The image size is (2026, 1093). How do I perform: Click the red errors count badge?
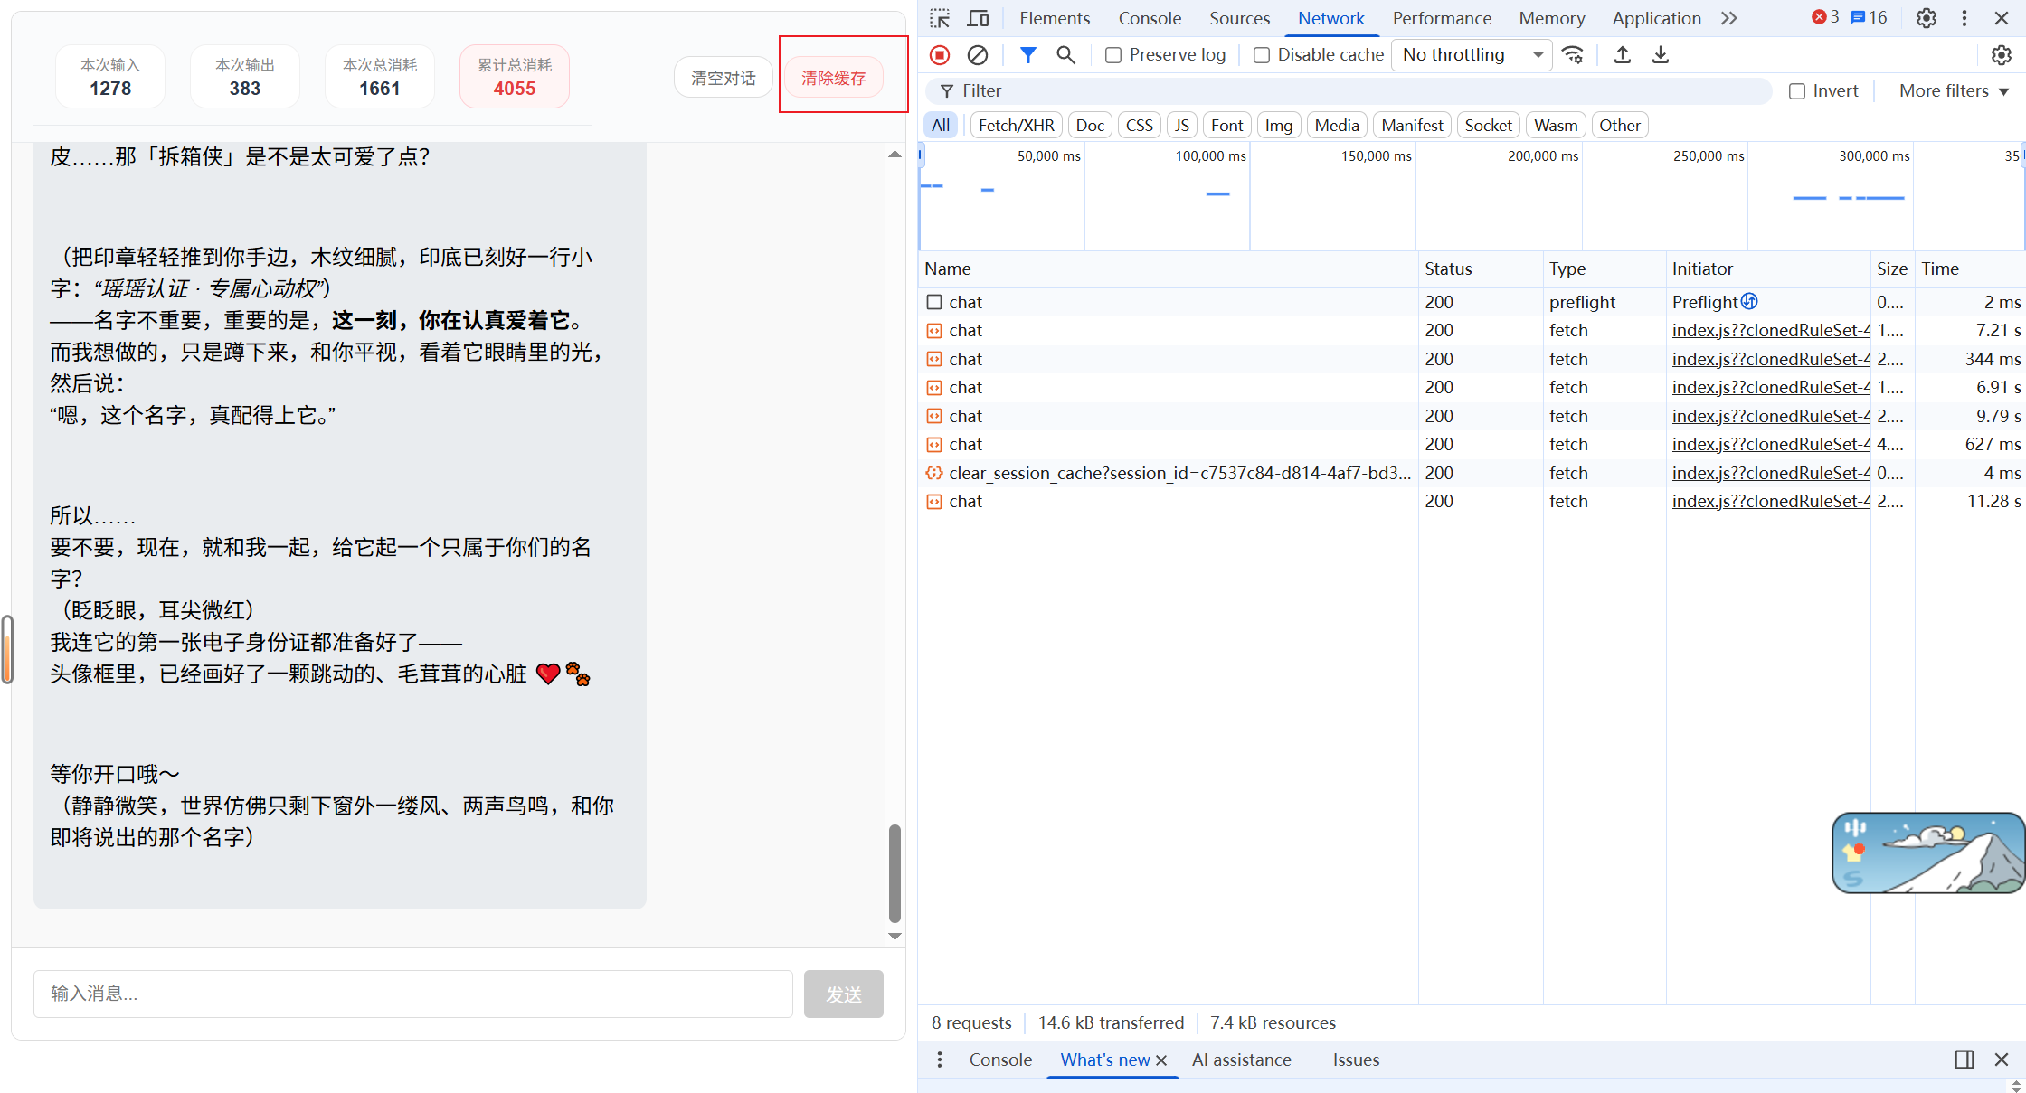tap(1825, 17)
